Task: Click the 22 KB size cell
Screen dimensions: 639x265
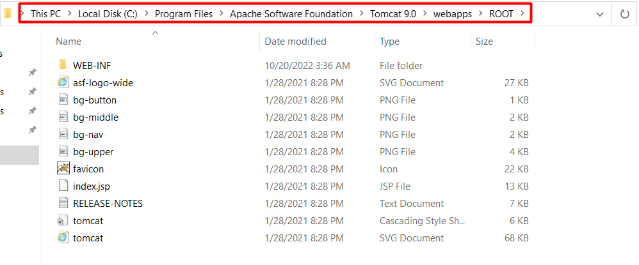Action: click(x=516, y=169)
